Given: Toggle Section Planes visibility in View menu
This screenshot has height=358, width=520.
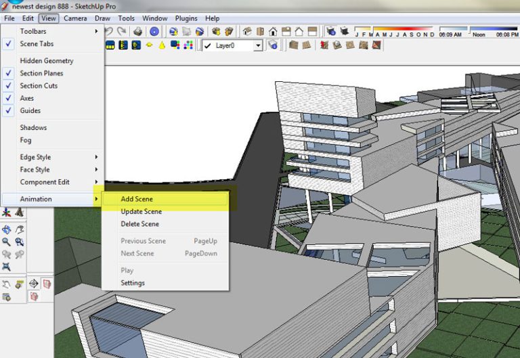Looking at the screenshot, I should [x=41, y=73].
